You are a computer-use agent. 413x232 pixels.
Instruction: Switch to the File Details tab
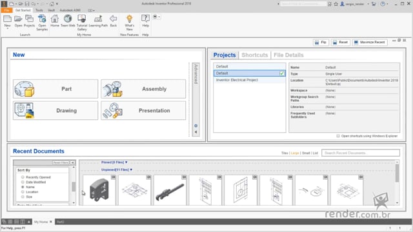pos(288,55)
